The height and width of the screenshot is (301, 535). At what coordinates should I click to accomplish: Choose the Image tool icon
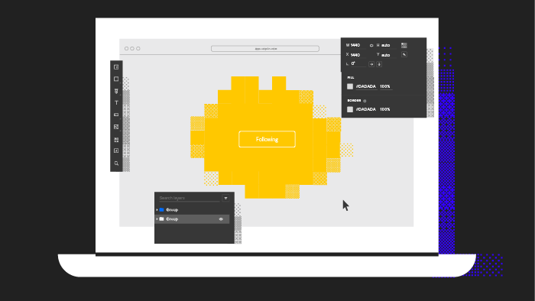click(116, 127)
